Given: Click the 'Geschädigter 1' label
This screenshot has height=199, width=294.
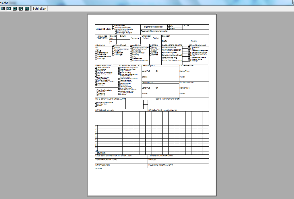Looking at the screenshot, I should tap(148, 66).
